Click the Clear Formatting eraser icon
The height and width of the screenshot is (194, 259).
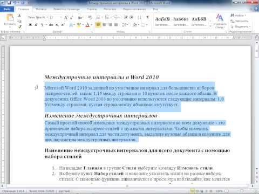coord(90,18)
